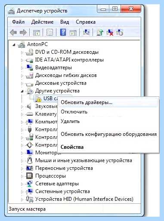The height and width of the screenshot is (221, 164).
Task: Close the Диспетчер устройств window
Action: [130, 9]
